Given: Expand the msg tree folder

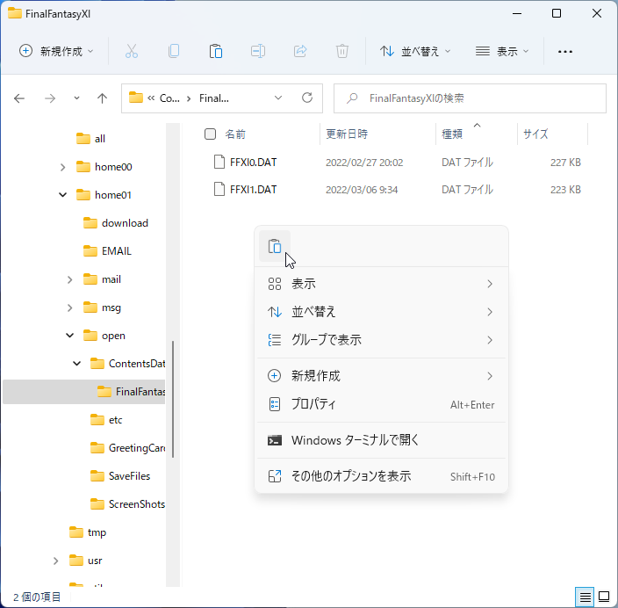Looking at the screenshot, I should [69, 308].
